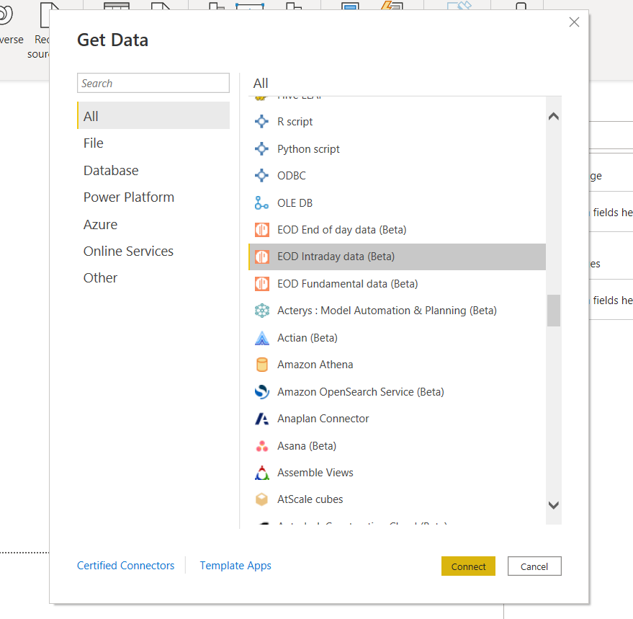Click the Actian (Beta) icon
This screenshot has height=619, width=633.
[x=261, y=338]
